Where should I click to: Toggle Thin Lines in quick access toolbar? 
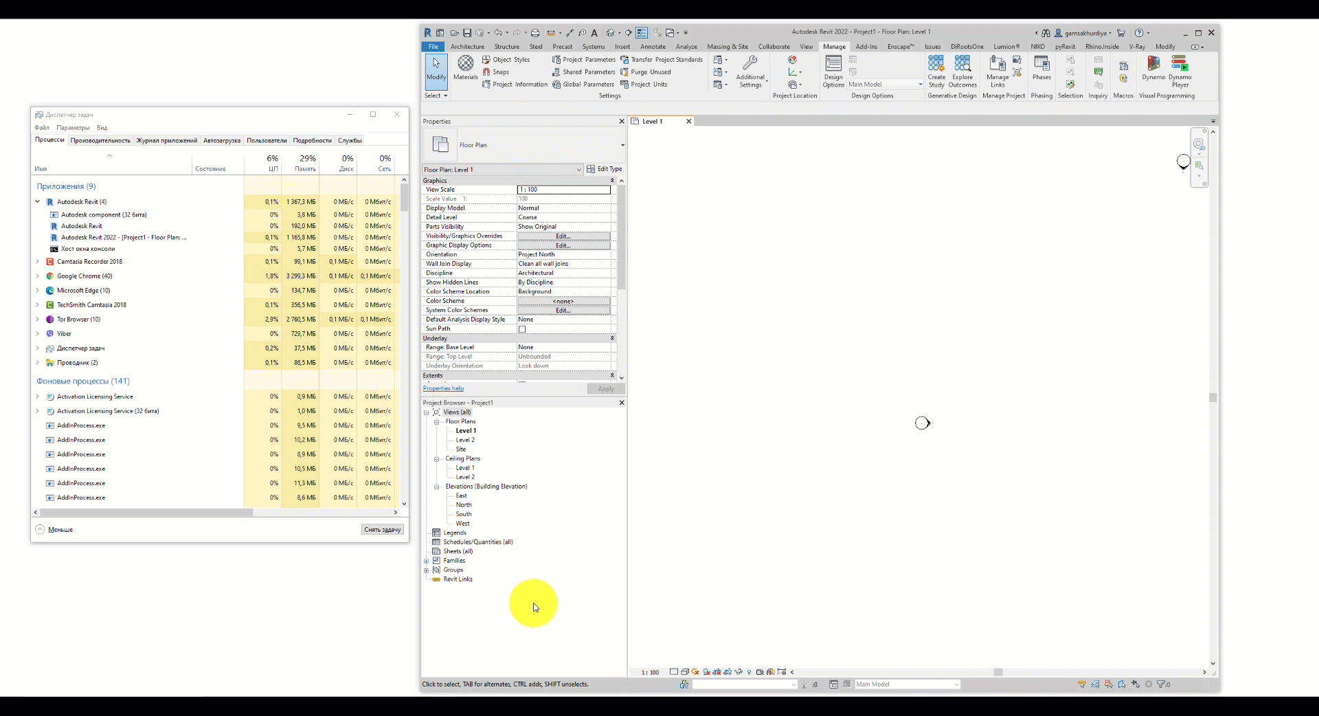(642, 33)
